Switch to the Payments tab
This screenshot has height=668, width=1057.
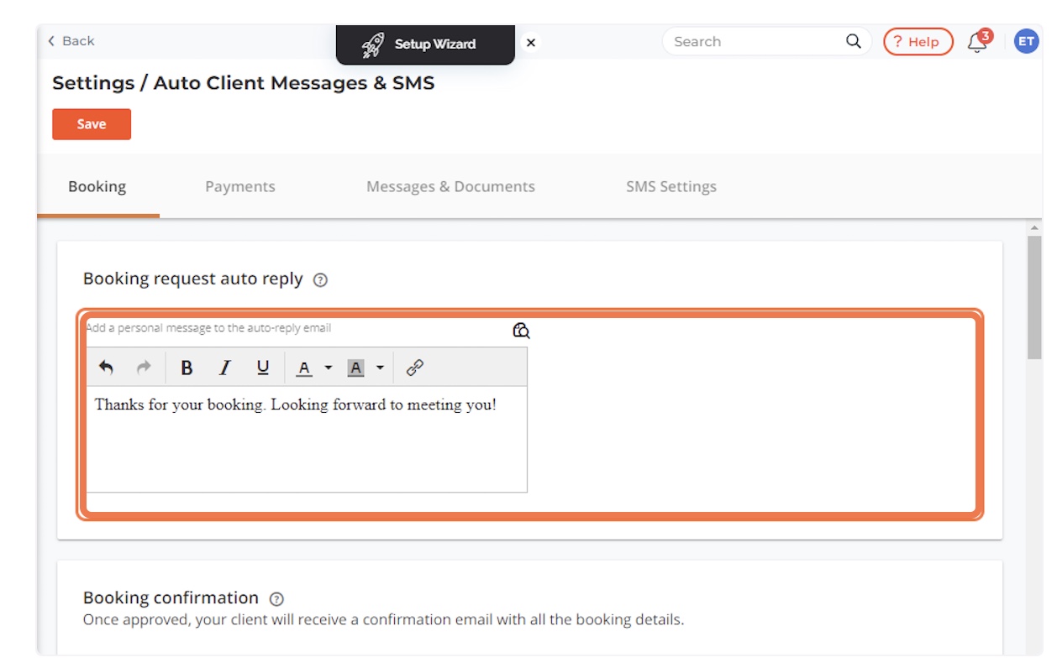pyautogui.click(x=239, y=186)
